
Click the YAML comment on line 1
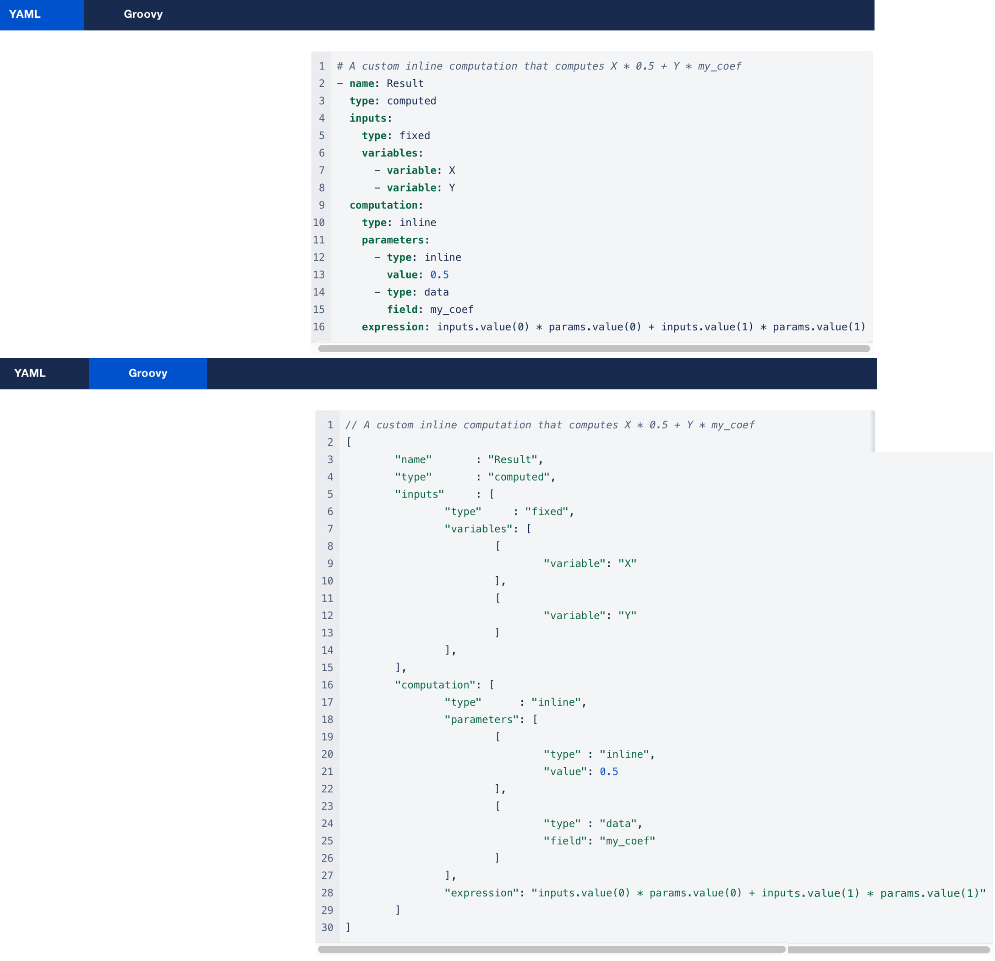538,66
